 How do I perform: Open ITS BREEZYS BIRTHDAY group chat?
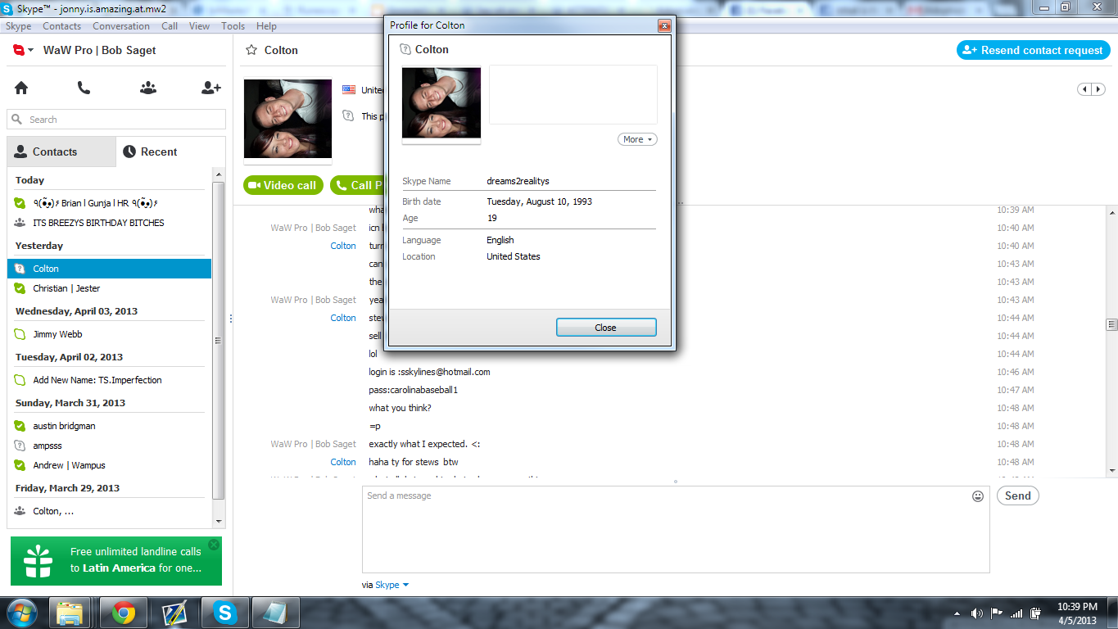coord(109,223)
